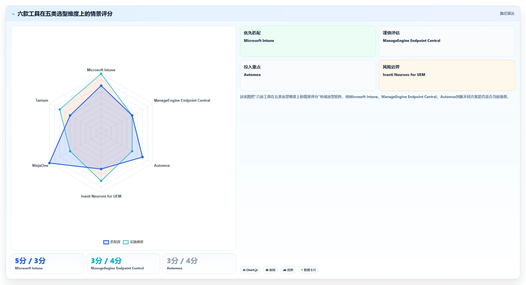Image resolution: width=526 pixels, height=285 pixels.
Task: Click Automox in the 投入重点 card
Action: 252,75
